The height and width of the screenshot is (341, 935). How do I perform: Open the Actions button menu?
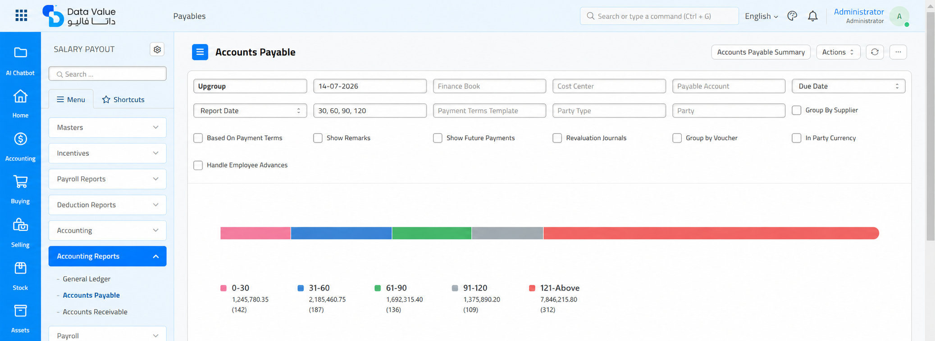(x=838, y=52)
